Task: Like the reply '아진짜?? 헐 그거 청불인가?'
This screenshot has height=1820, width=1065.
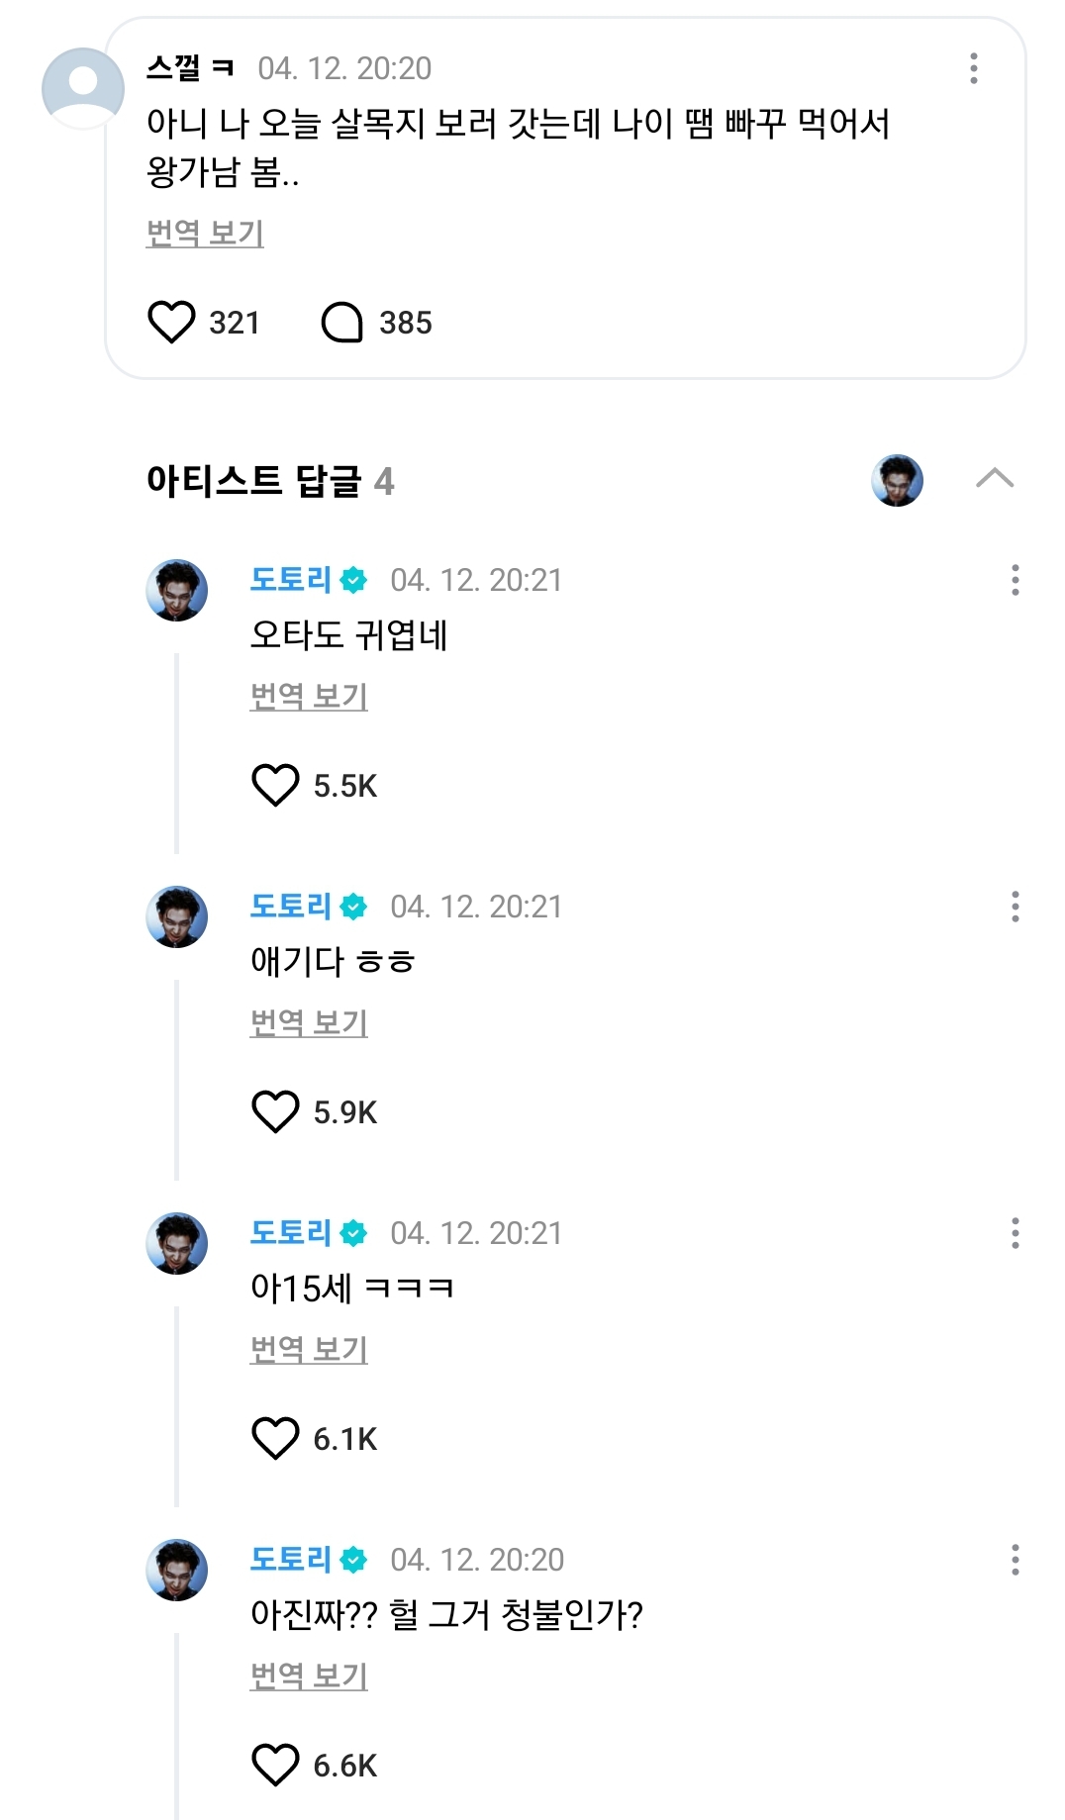Action: point(275,1766)
